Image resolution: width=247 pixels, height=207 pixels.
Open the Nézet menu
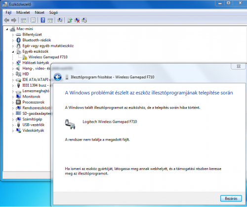point(40,12)
